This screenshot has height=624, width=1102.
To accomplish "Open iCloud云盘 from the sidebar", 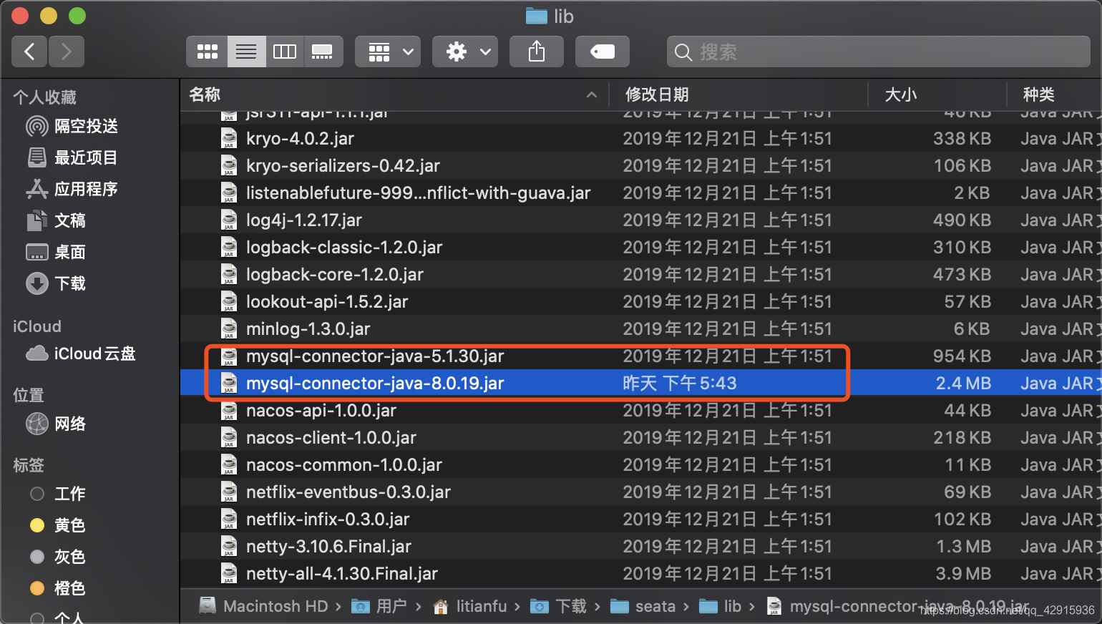I will coord(94,354).
